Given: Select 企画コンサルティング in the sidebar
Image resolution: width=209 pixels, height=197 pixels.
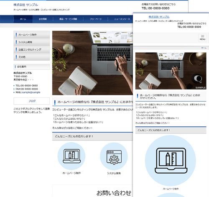Looking at the screenshot, I should pyautogui.click(x=32, y=49).
